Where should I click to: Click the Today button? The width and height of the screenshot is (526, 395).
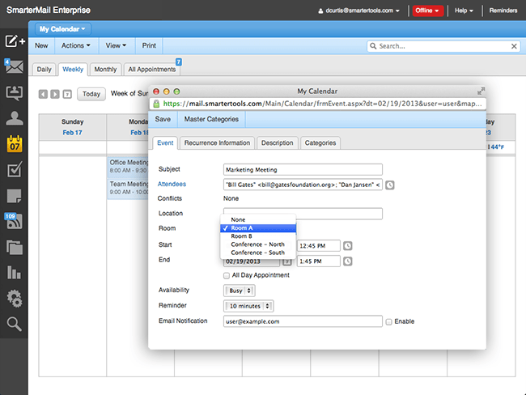point(91,94)
